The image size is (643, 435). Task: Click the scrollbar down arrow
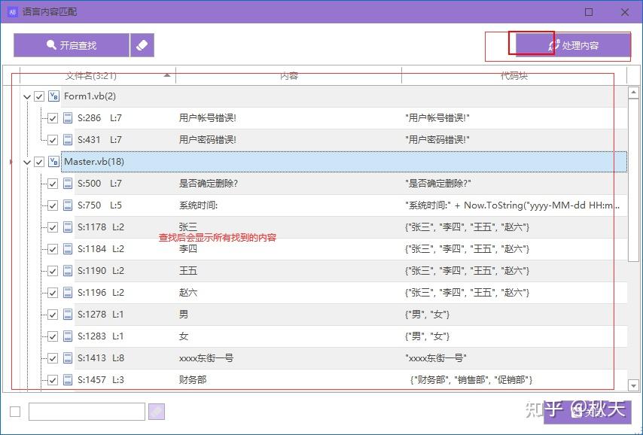click(633, 385)
